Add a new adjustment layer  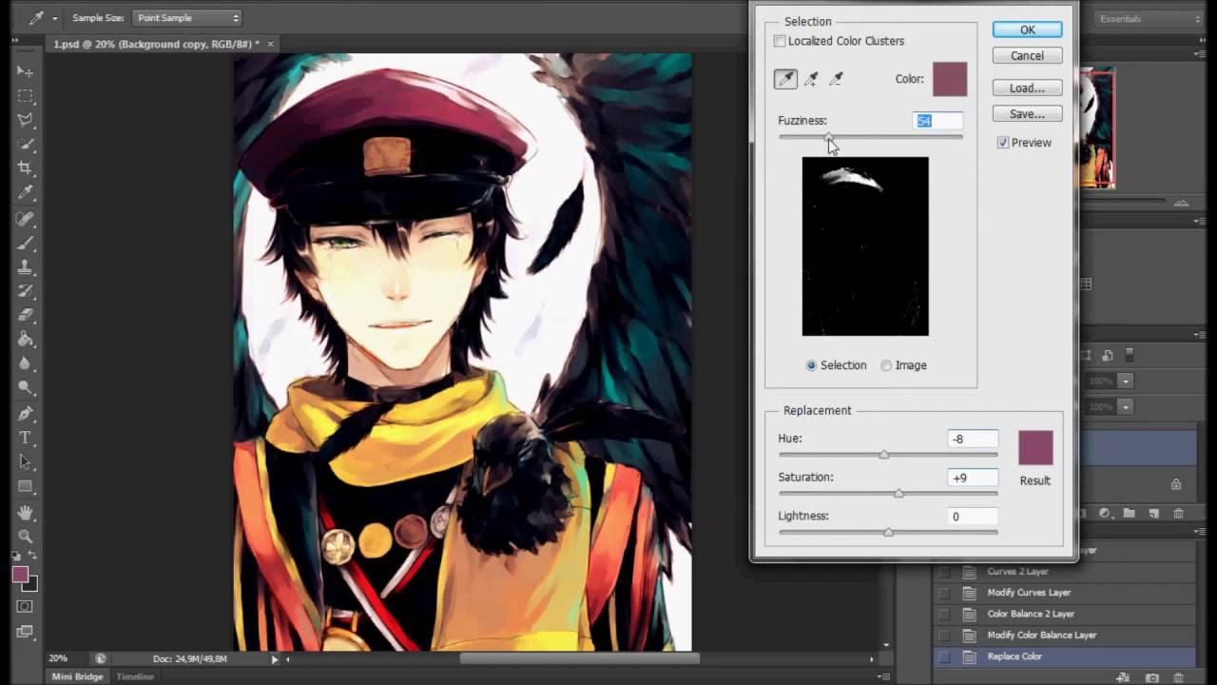tap(1105, 514)
